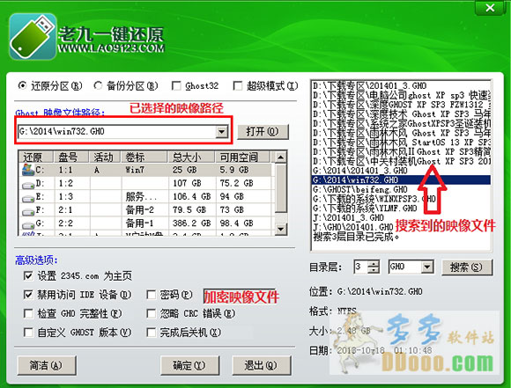511x388 pixels.
Task: Enable the Ghost32 checkbox
Action: tap(176, 86)
